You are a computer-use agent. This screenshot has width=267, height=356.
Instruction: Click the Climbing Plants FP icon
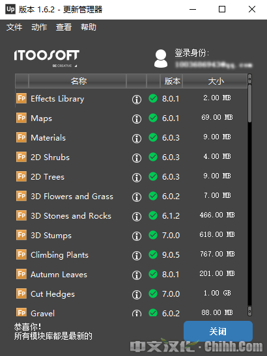pos(21,254)
